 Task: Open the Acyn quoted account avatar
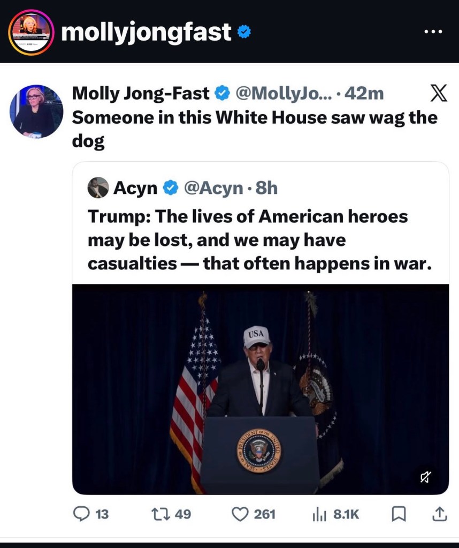[x=97, y=188]
